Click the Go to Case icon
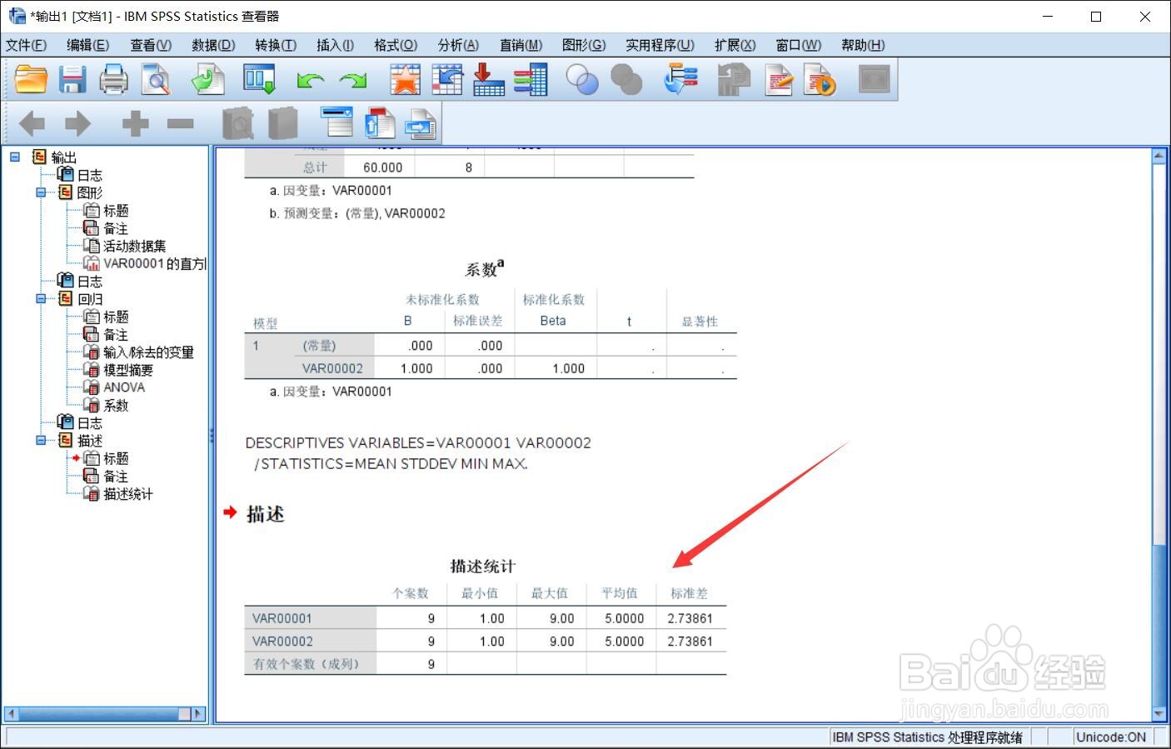Screen dimensions: 1171x749 (447, 80)
